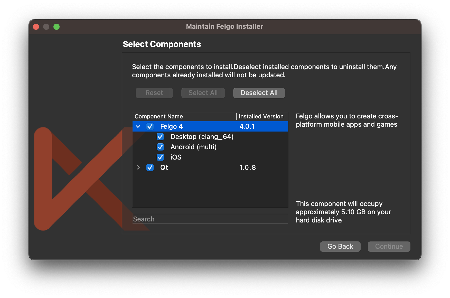
Task: Select the Qt row label
Action: [x=164, y=167]
